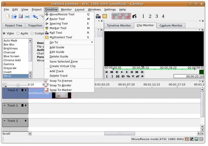The width and height of the screenshot is (208, 146).
Task: Click the timeline zoom slider handle
Action: (x=18, y=85)
